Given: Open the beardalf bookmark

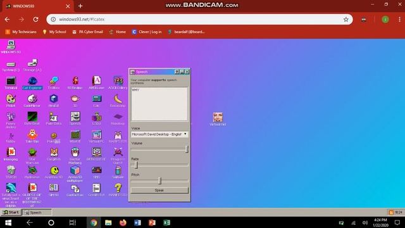Looking at the screenshot, I should (186, 32).
